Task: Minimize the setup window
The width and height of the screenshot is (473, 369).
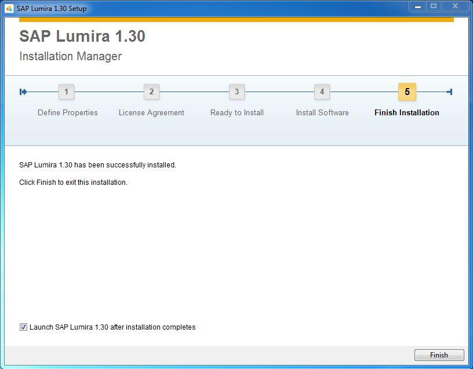Action: (x=418, y=6)
